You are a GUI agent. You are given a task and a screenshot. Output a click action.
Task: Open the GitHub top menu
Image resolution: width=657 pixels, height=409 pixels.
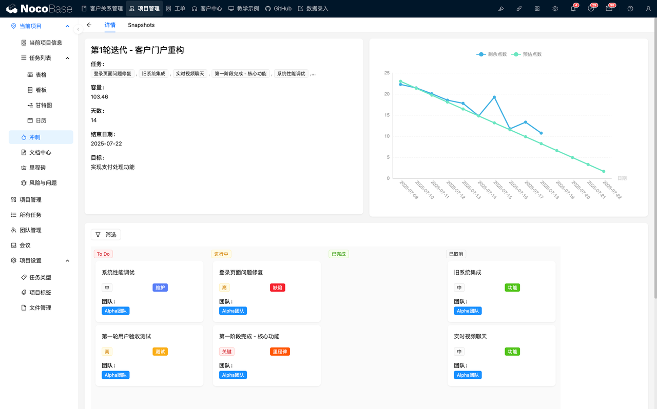(278, 9)
